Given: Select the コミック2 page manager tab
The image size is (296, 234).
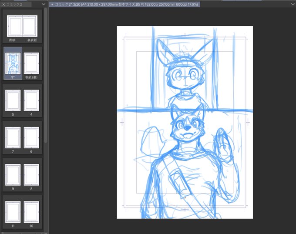Looking at the screenshot, I should (16, 4).
